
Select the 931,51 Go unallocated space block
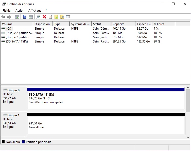click(106, 125)
